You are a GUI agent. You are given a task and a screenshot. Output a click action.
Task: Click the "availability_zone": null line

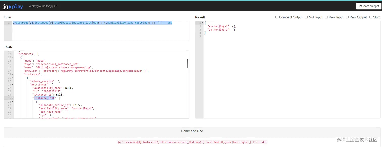(x=53, y=88)
